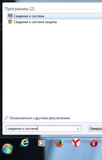The width and height of the screenshot is (102, 160).
Task: Open Ознакомиться с другими результатами link
Action: click(x=40, y=118)
